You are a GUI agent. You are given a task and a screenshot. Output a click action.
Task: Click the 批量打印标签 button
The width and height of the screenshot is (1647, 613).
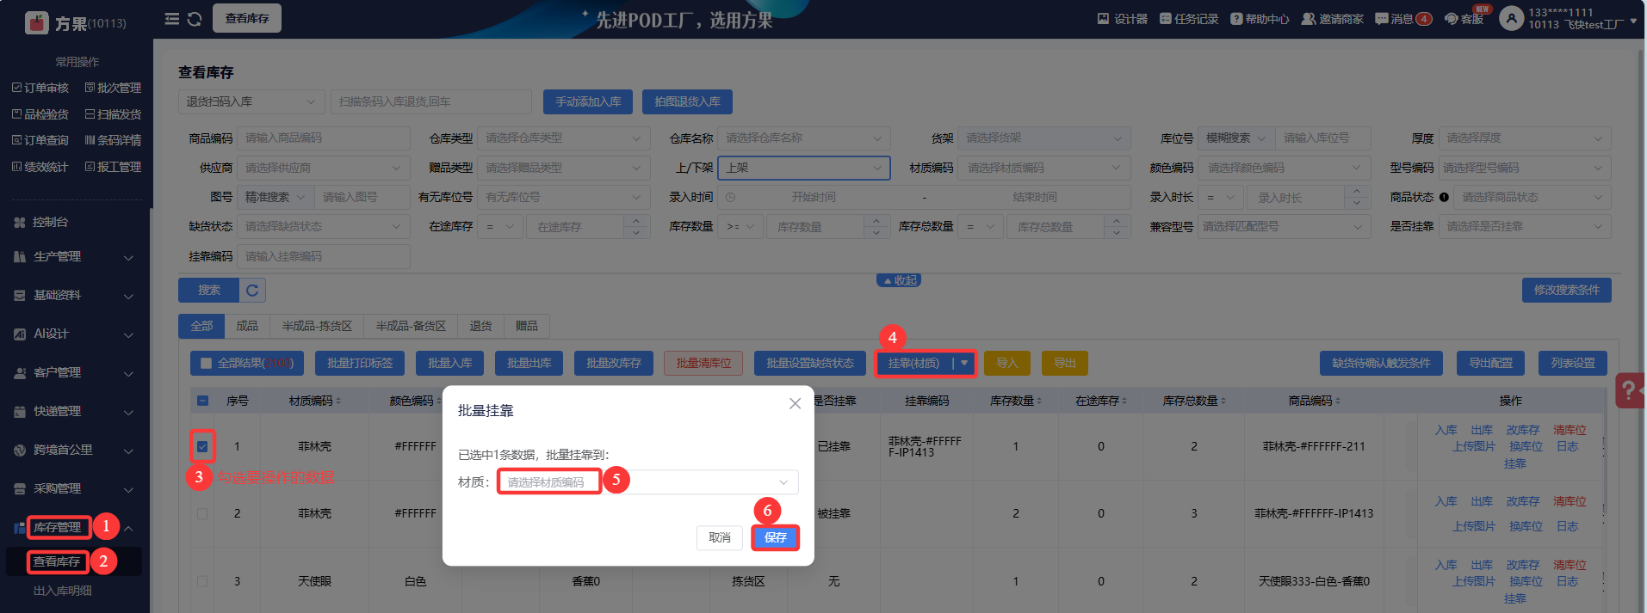(360, 364)
